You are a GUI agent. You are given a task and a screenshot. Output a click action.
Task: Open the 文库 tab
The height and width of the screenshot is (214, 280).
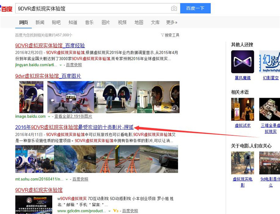click(155, 22)
